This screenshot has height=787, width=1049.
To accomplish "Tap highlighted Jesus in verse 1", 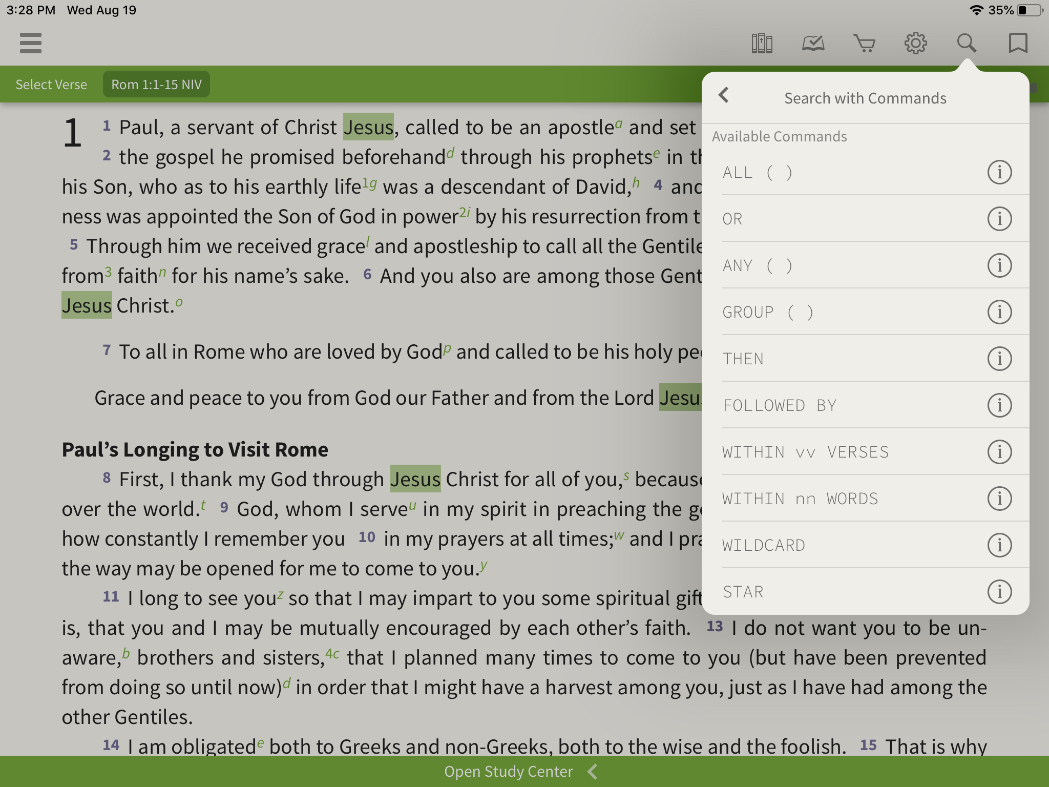I will (x=368, y=127).
